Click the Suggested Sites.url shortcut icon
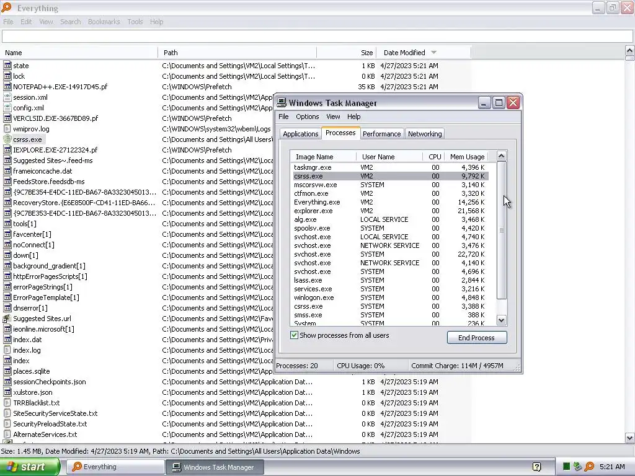This screenshot has height=476, width=635. [x=7, y=319]
